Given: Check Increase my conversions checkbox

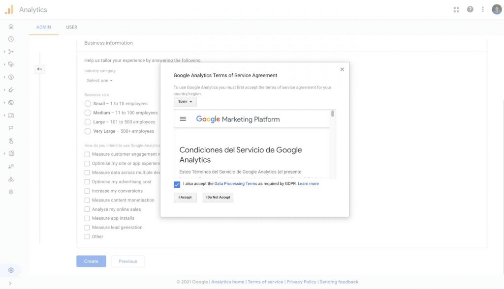Looking at the screenshot, I should pyautogui.click(x=87, y=191).
